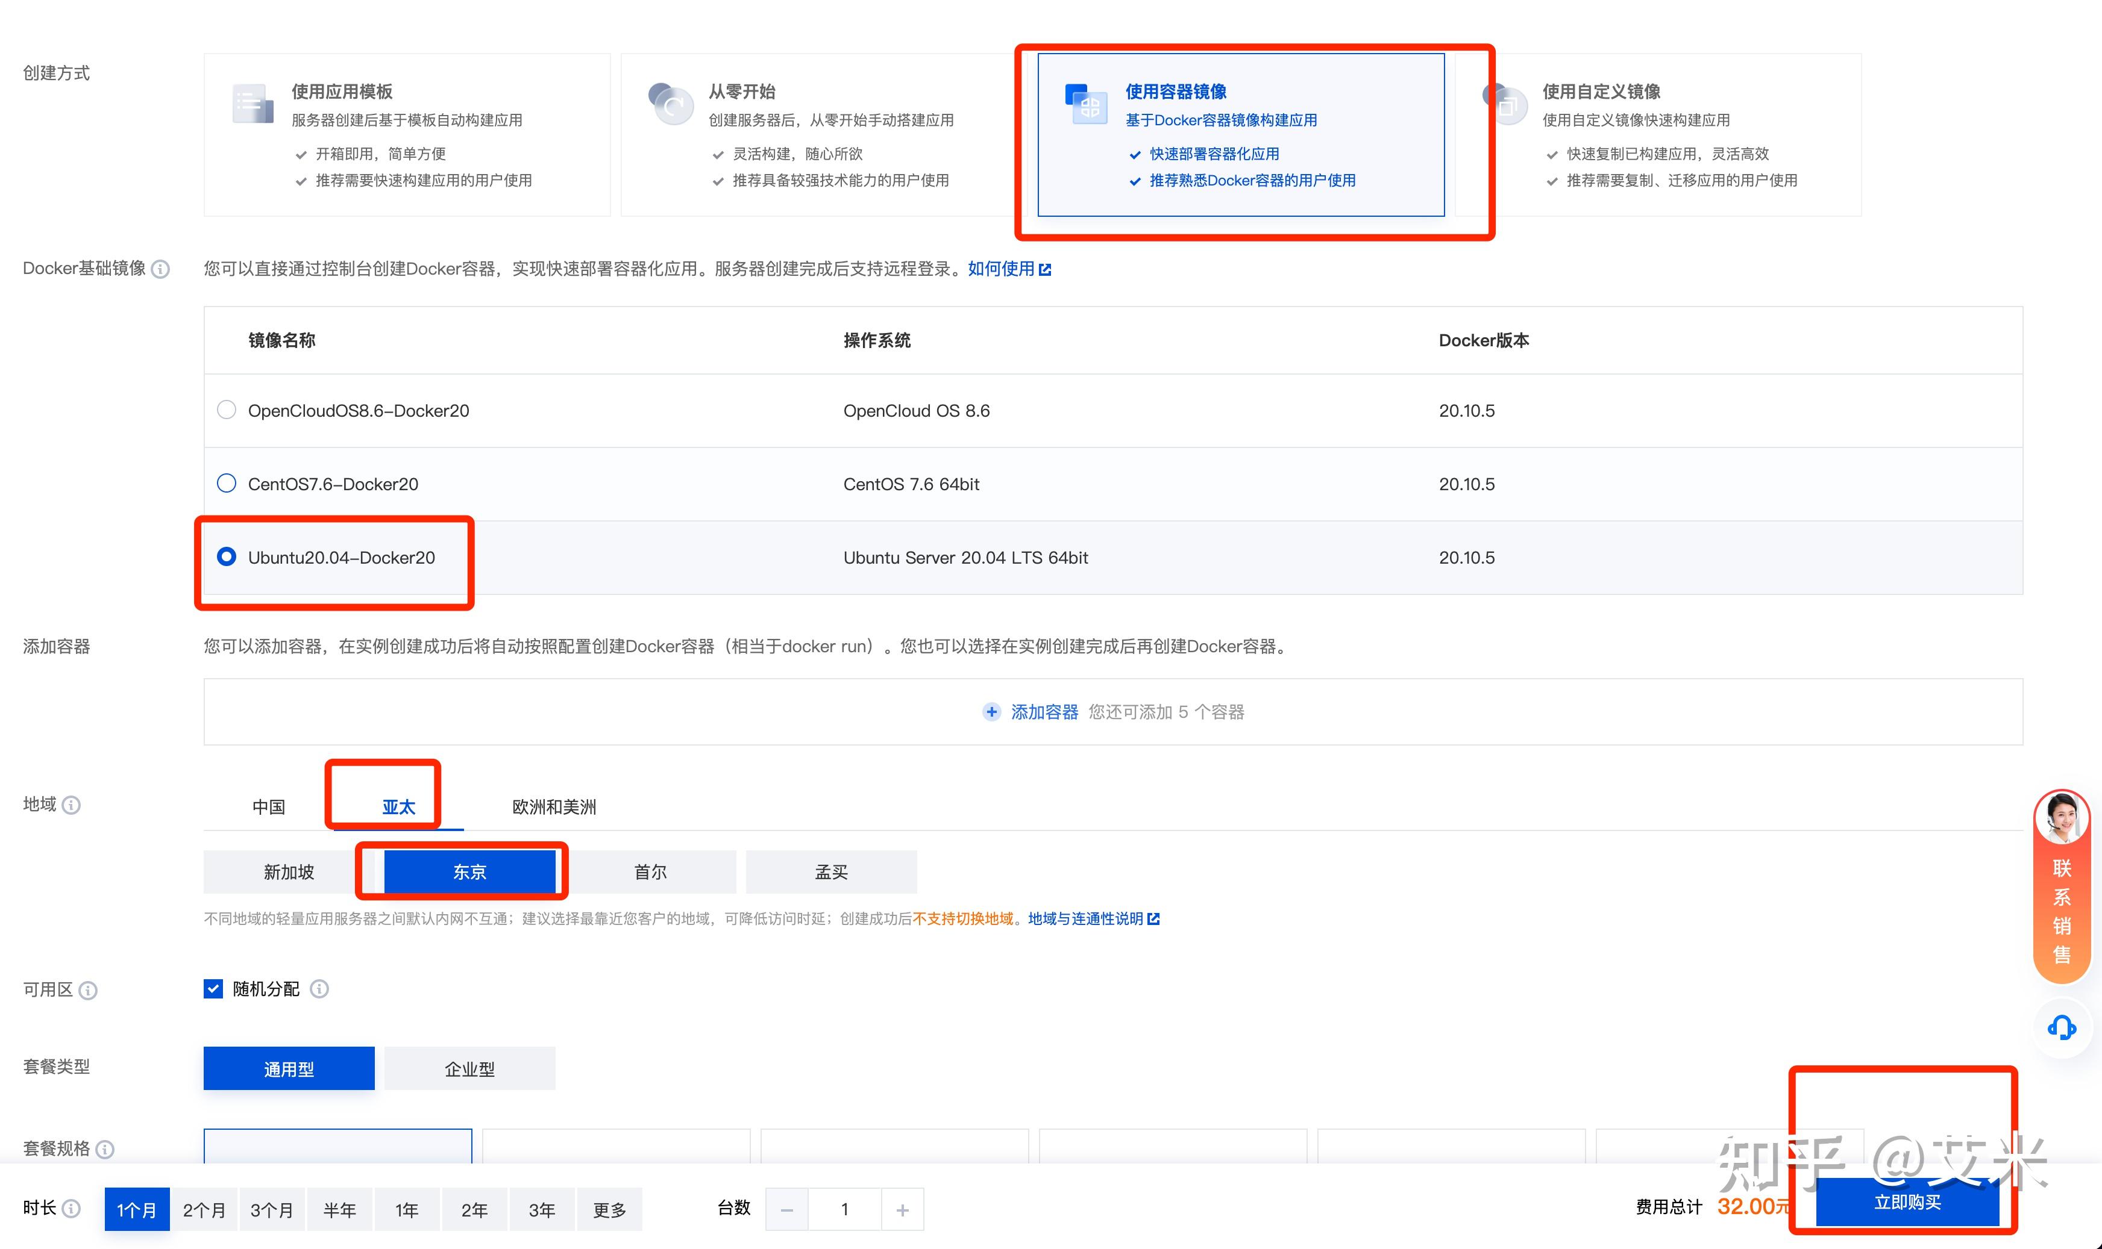
Task: Select the OpenCloudOS8.6-Docker20 radio button
Action: [x=226, y=410]
